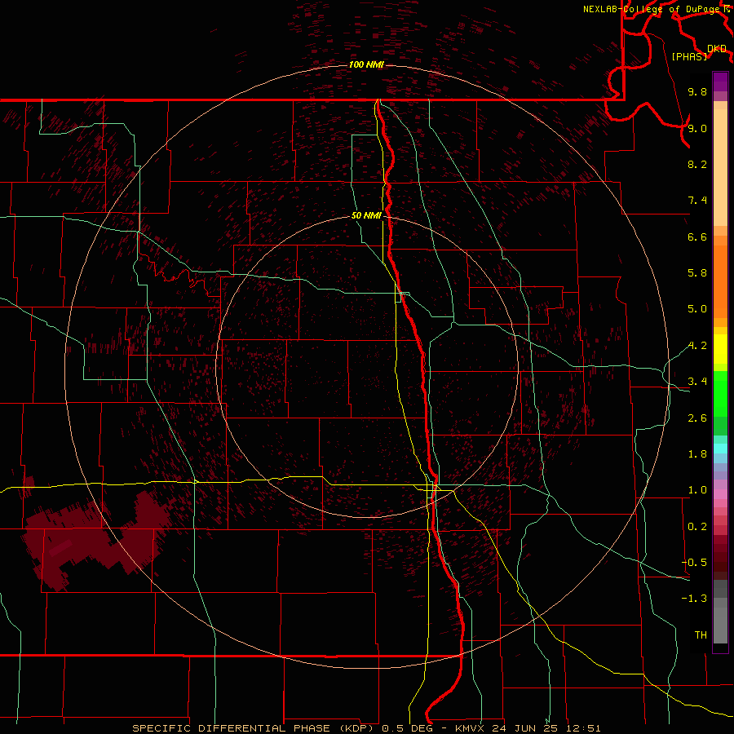Click the cyan color bar segment beside 1.8

720,449
